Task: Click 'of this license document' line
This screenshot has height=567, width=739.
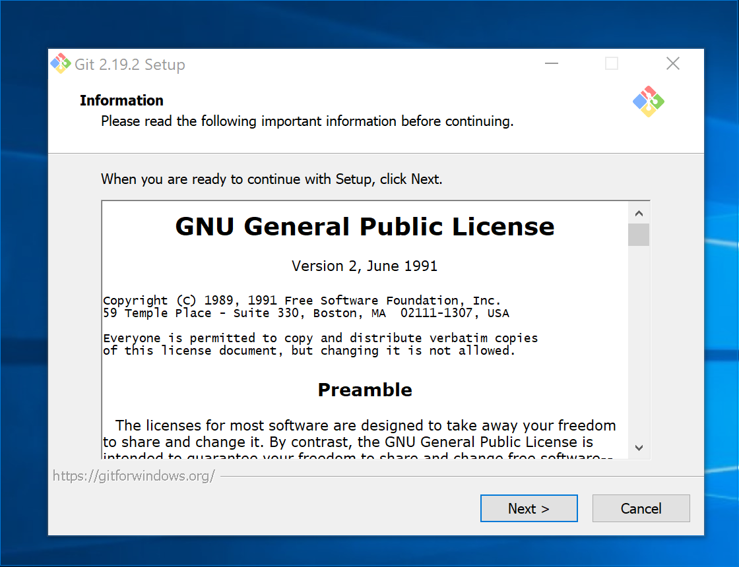Action: (x=309, y=351)
